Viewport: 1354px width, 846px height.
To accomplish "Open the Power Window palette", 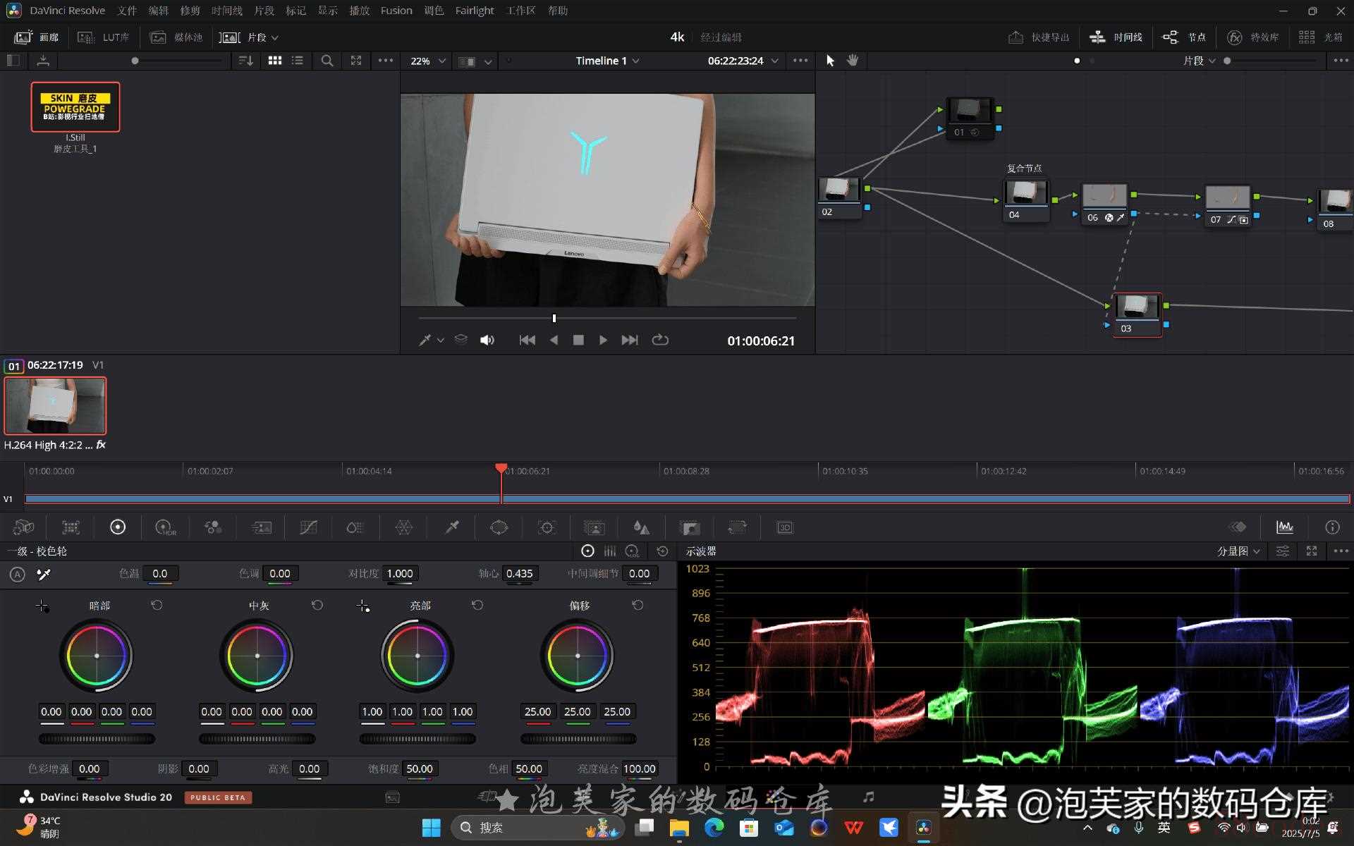I will click(499, 527).
